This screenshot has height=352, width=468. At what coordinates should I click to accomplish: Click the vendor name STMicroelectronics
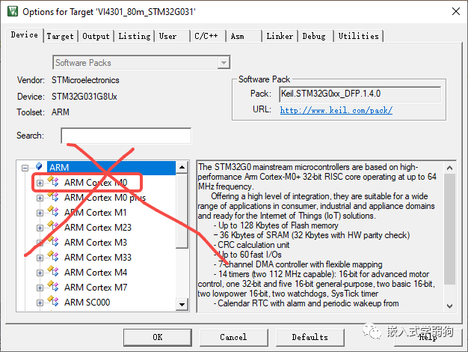(85, 80)
